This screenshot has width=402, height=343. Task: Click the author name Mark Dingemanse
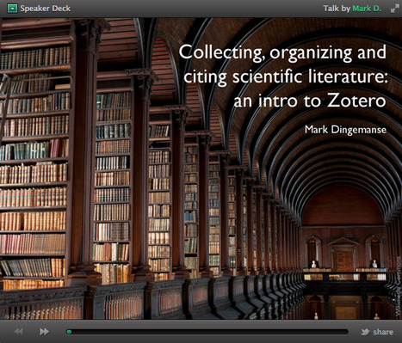point(345,130)
